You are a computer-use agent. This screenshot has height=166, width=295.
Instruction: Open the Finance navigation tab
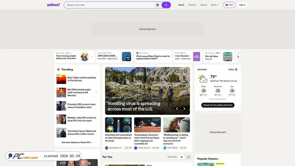[192, 5]
